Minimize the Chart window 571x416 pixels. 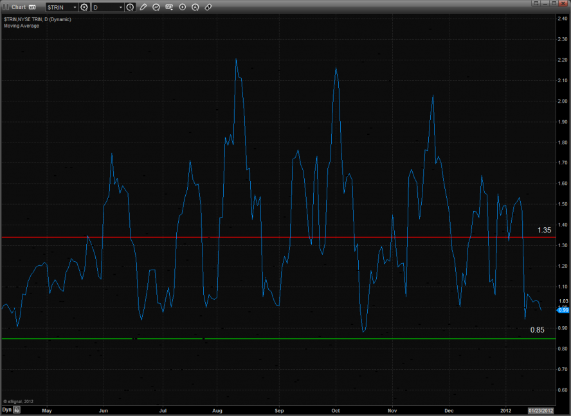point(545,3)
